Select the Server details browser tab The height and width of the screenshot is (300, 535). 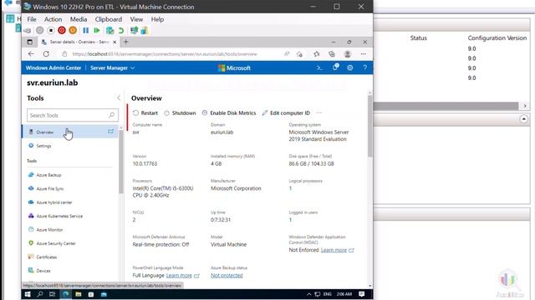[x=79, y=42]
